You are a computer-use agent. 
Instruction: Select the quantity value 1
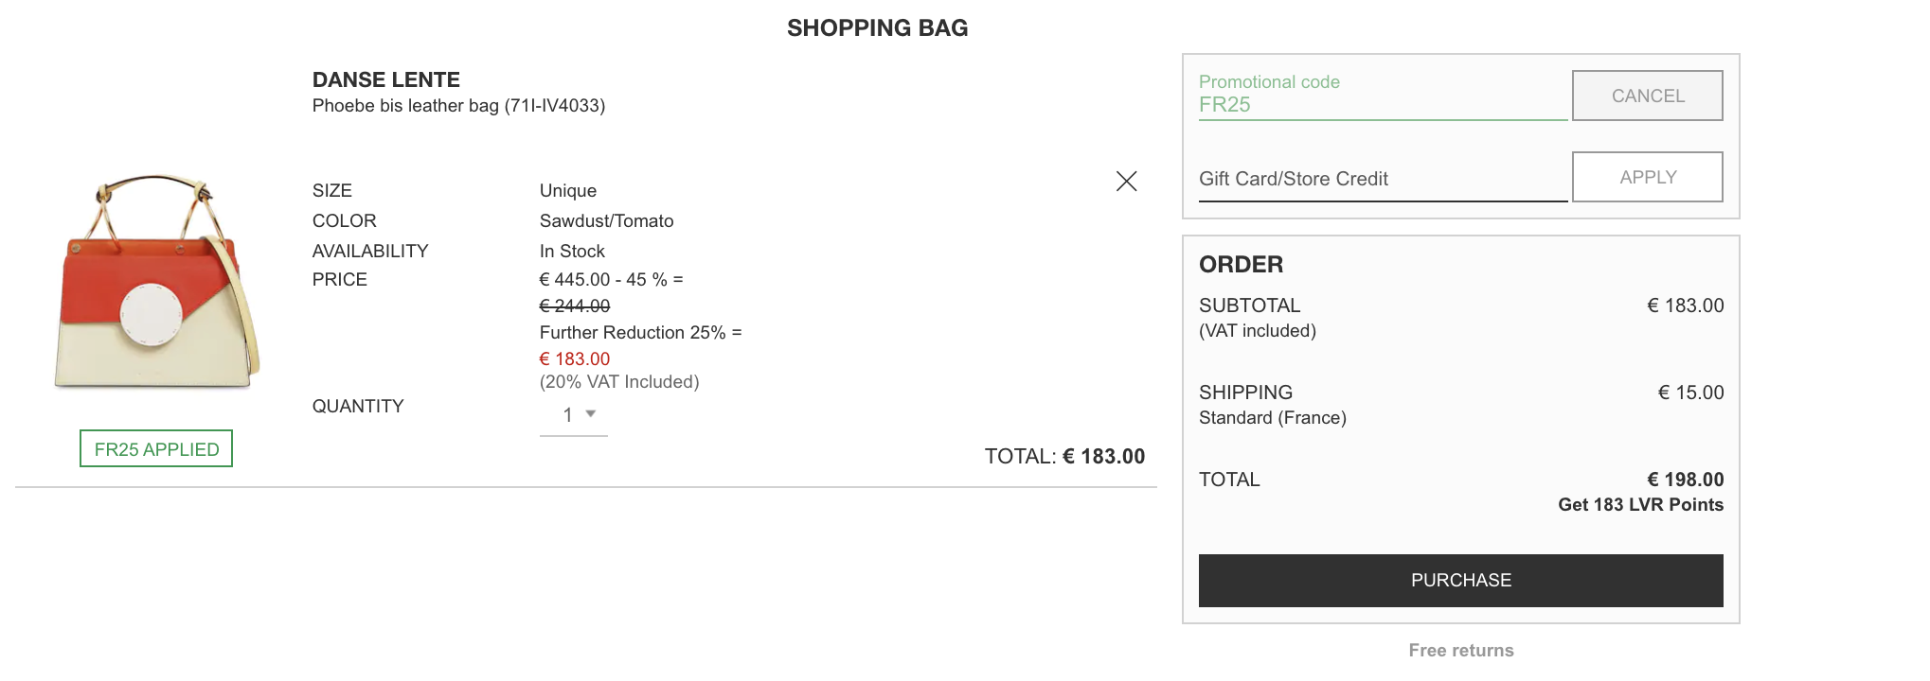pos(568,415)
